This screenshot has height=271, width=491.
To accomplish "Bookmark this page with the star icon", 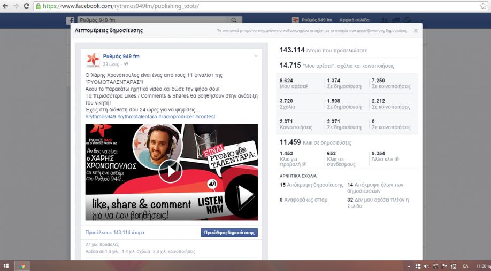I will point(483,6).
